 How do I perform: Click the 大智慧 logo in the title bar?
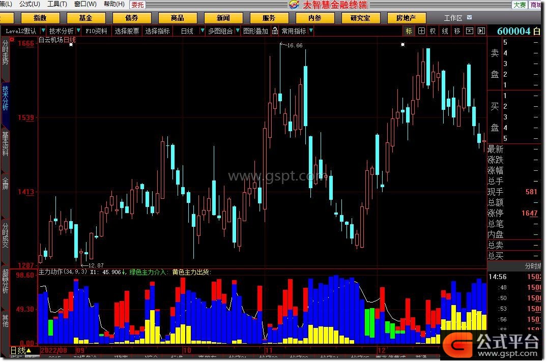pyautogui.click(x=294, y=5)
